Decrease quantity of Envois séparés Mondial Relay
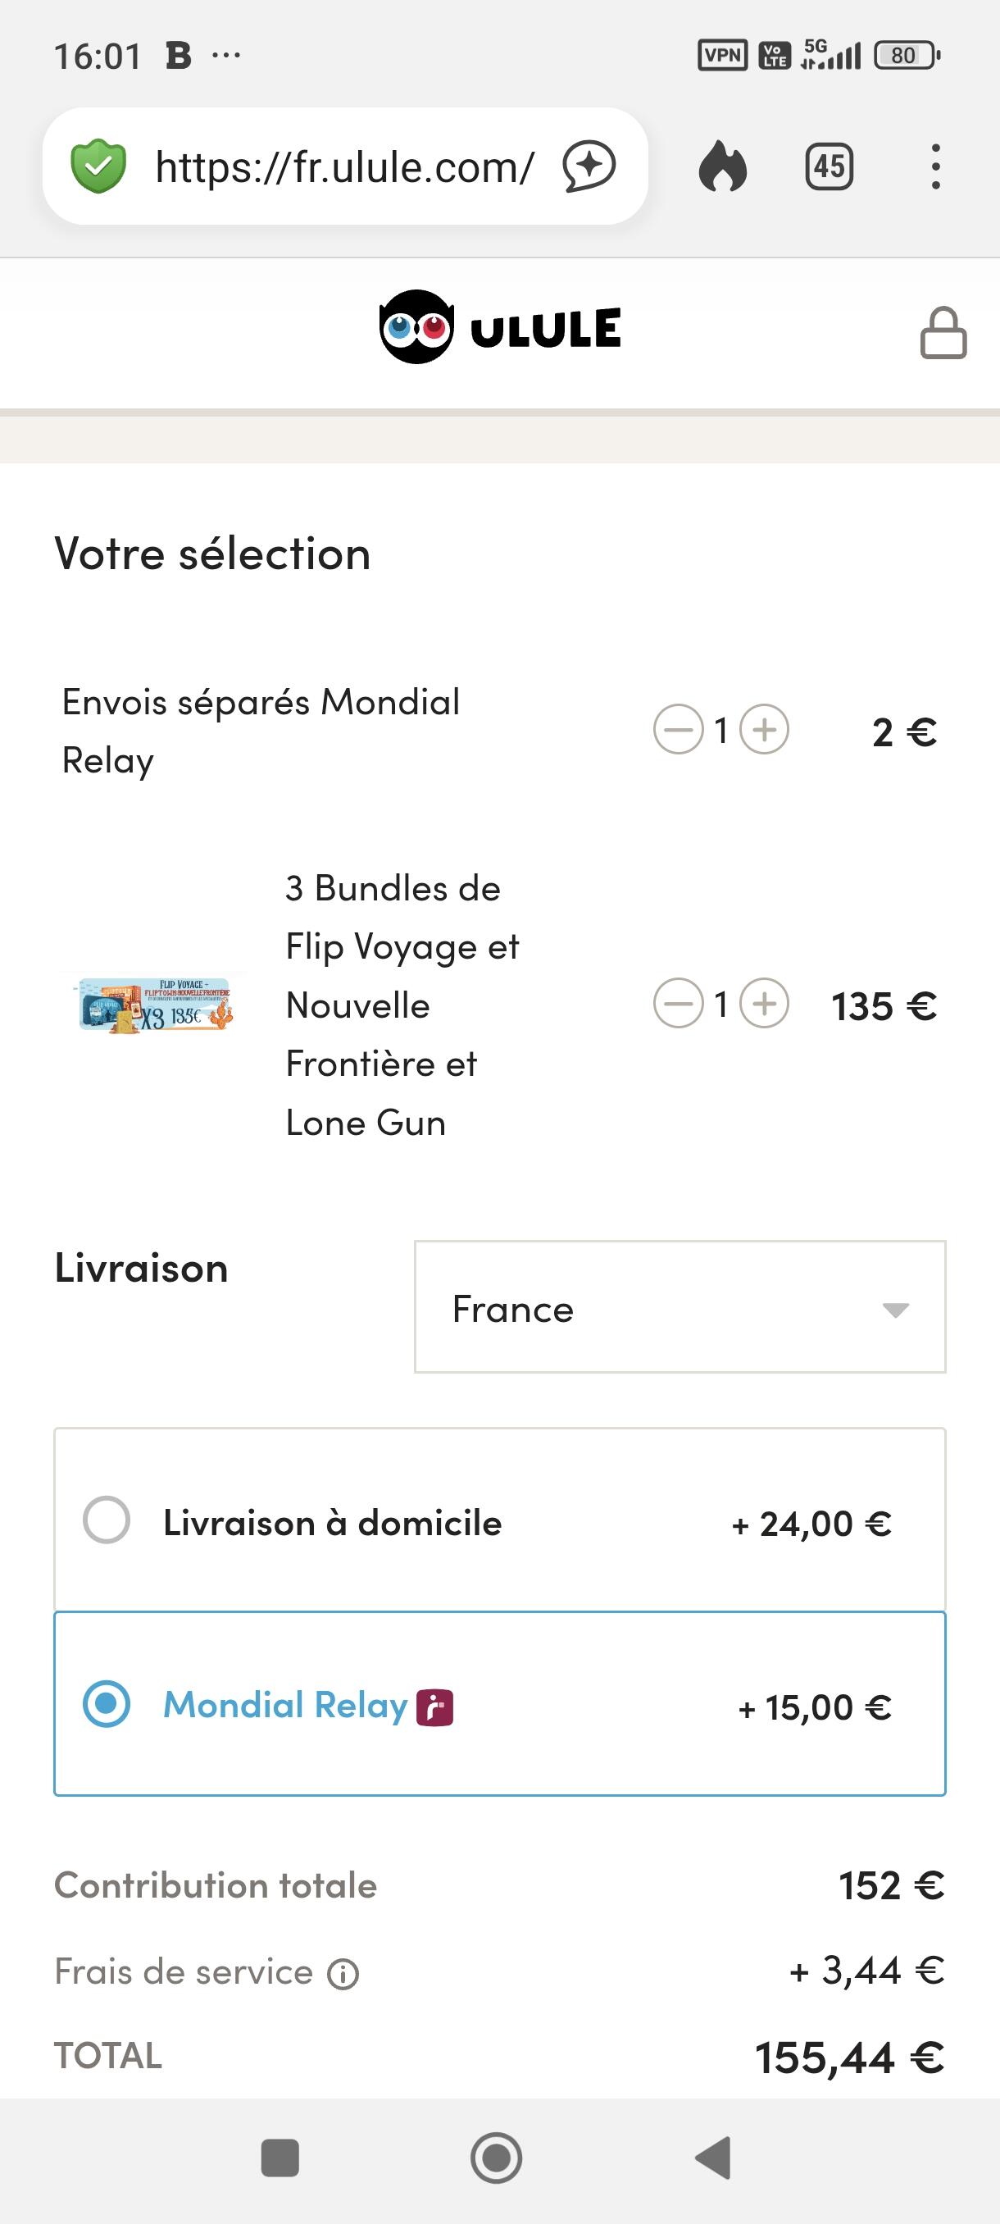 [678, 731]
